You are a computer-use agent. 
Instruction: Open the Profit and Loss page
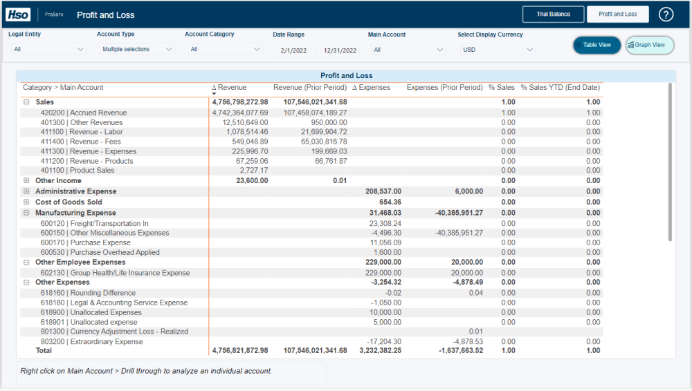click(x=617, y=15)
